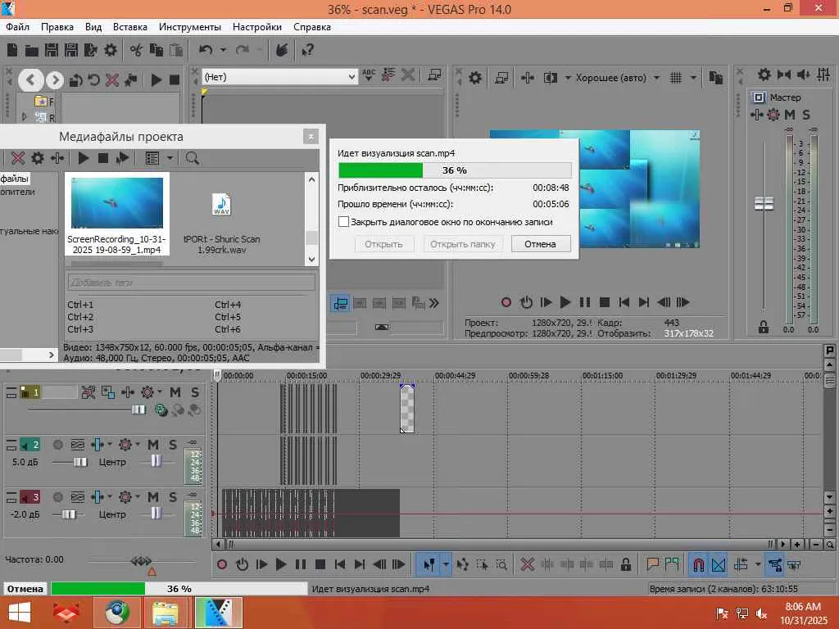
Task: Click the Undo icon in main toolbar
Action: click(206, 50)
